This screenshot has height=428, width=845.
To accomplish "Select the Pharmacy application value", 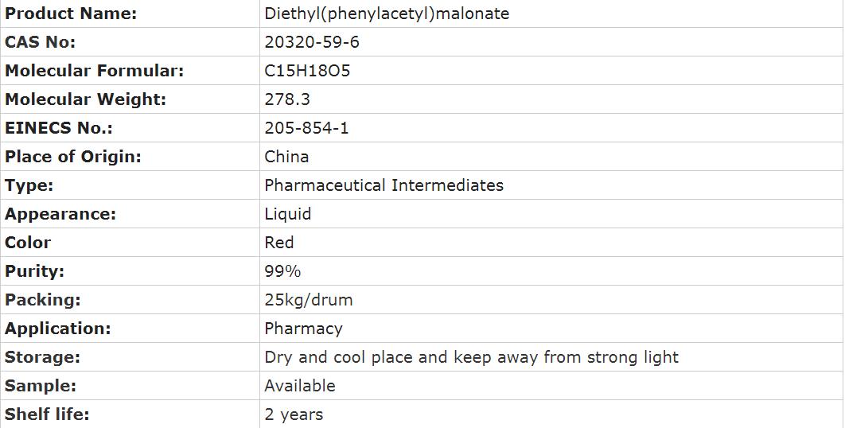I will click(x=303, y=329).
